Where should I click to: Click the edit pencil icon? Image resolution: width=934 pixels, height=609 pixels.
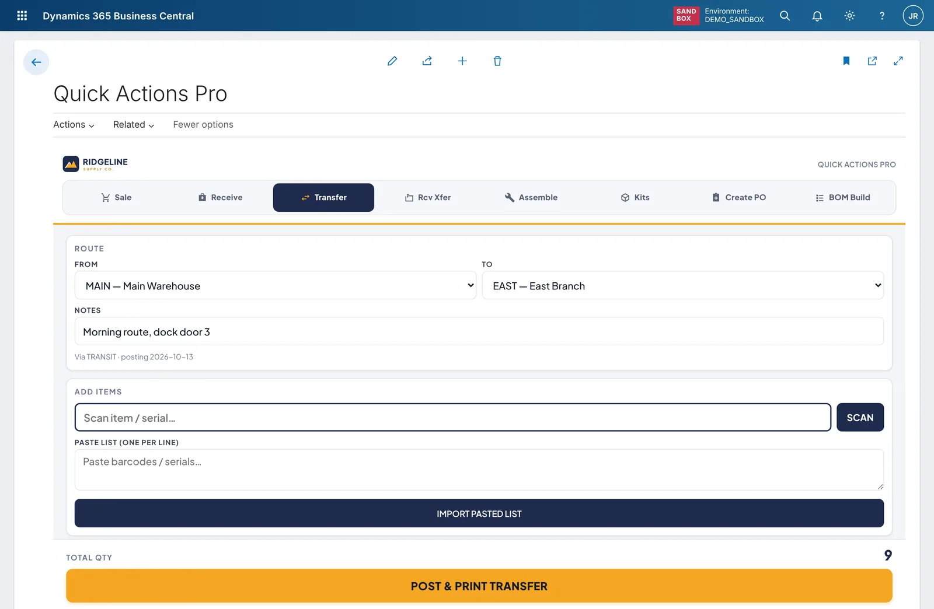coord(392,61)
